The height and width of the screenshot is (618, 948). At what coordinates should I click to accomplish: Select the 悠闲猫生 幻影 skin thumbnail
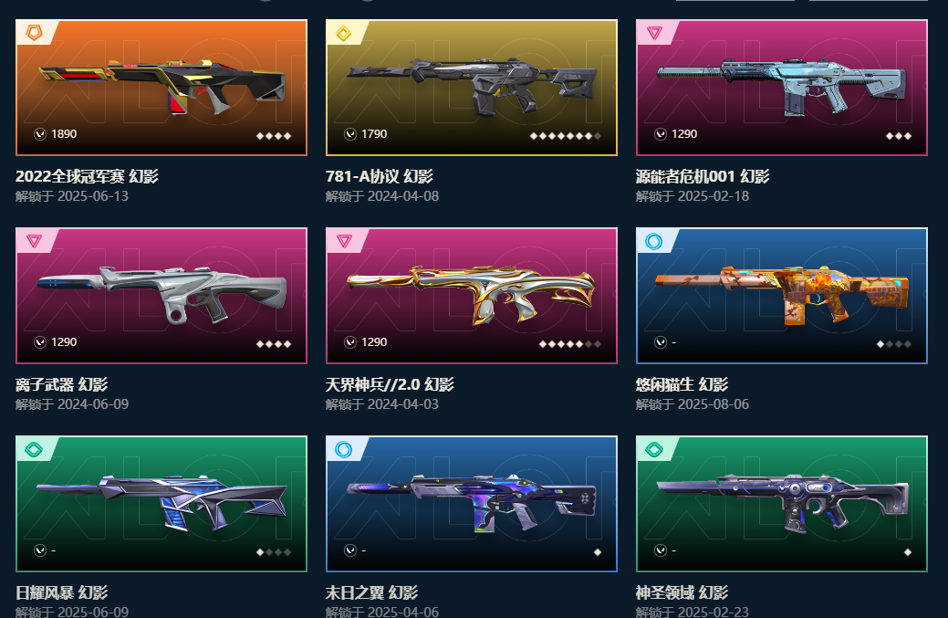(782, 296)
